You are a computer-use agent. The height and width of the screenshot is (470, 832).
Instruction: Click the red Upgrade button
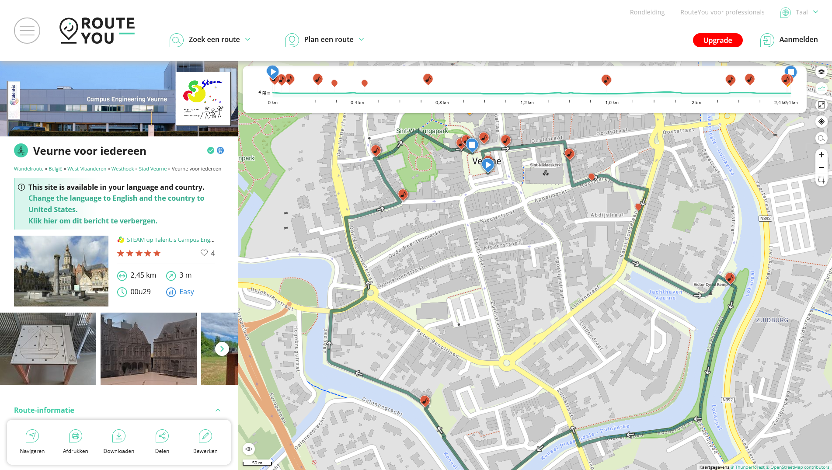(717, 40)
